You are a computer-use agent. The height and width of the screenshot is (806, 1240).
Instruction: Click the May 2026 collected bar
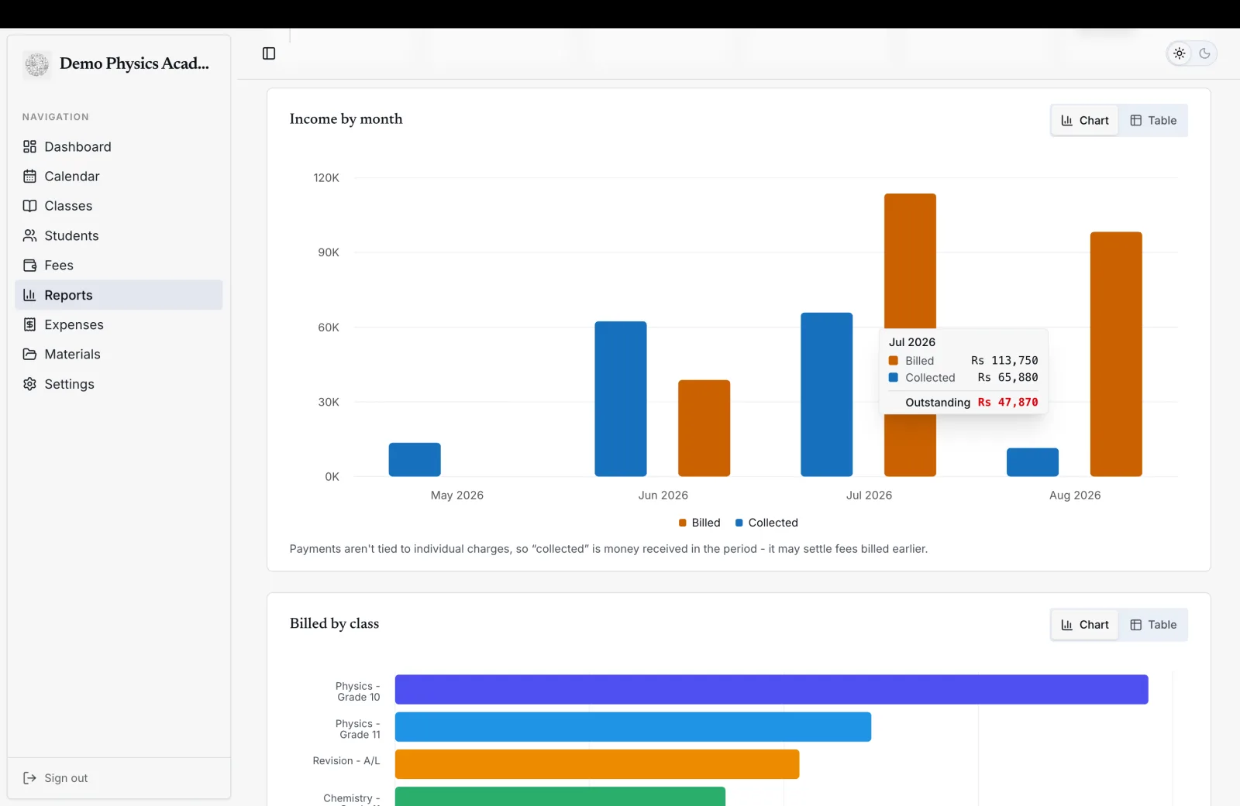(x=415, y=460)
